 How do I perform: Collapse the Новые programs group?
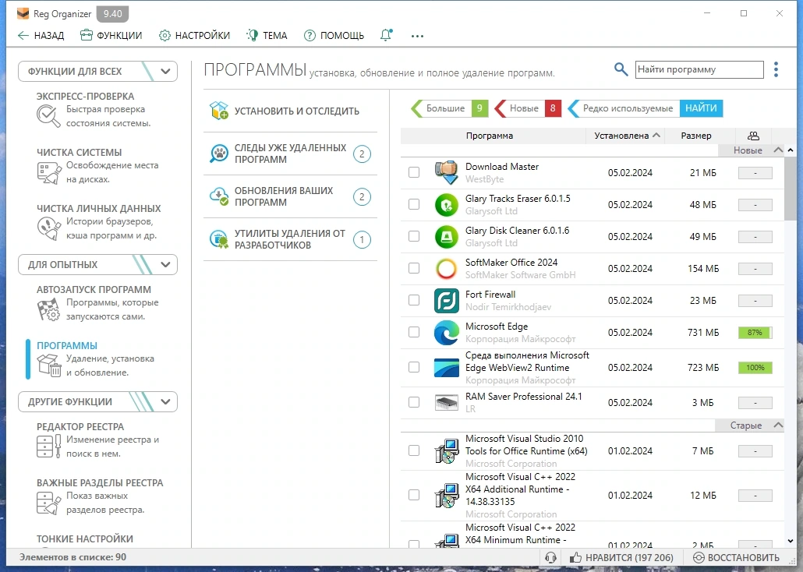778,150
